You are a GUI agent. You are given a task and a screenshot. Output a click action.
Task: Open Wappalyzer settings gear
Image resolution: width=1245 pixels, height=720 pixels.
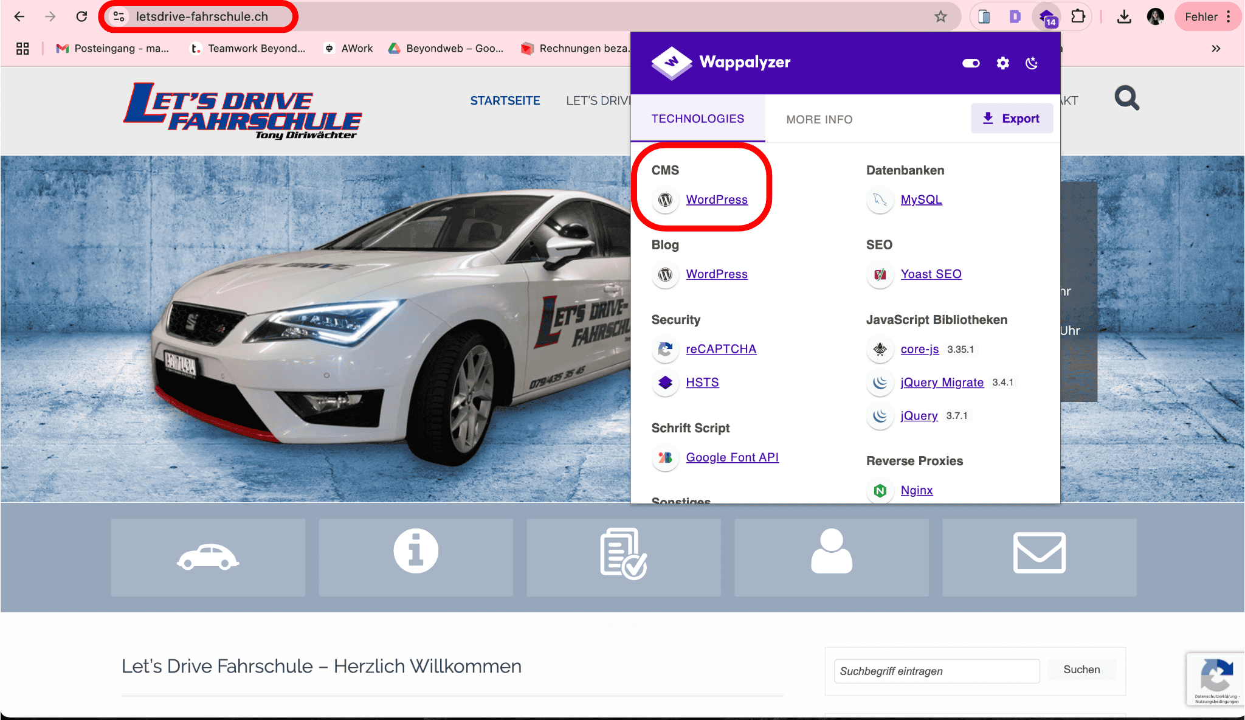click(1002, 63)
